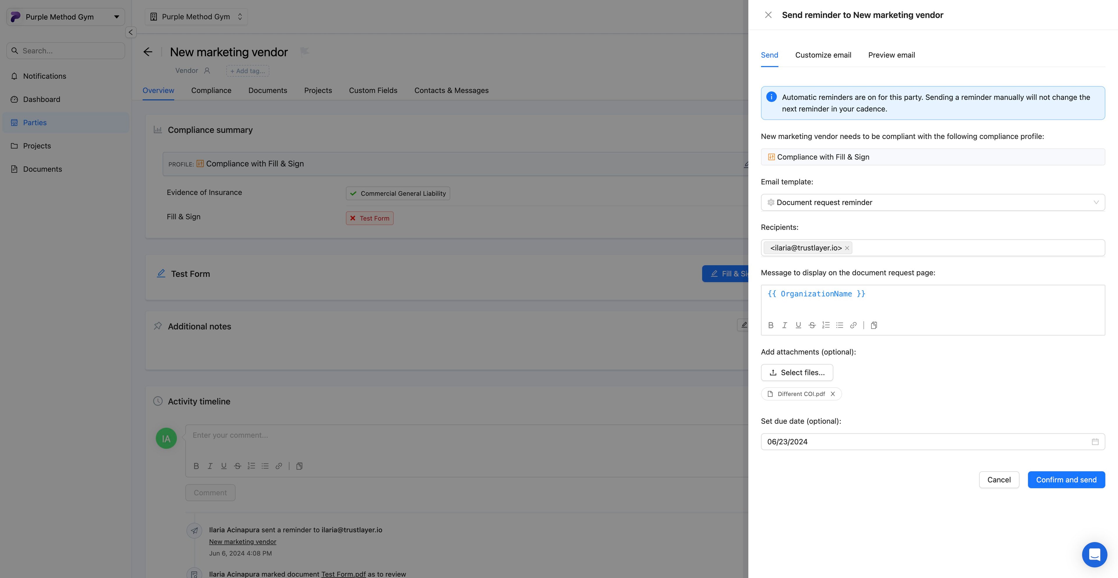Image resolution: width=1118 pixels, height=578 pixels.
Task: Click the link icon in reminder message editor
Action: point(853,325)
